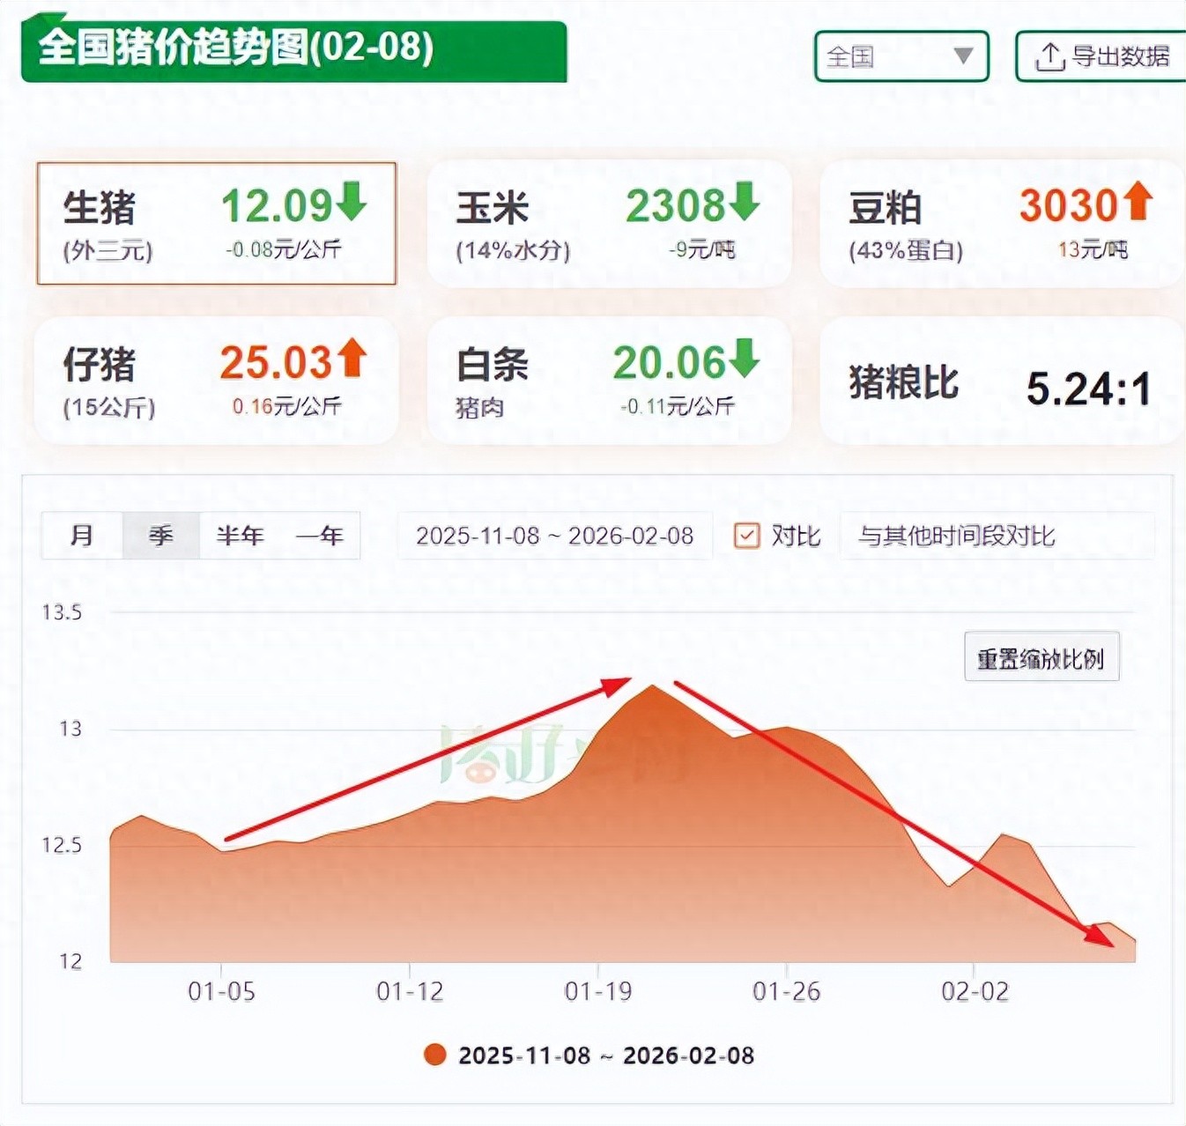
Task: Open the 全国 region dropdown
Action: pos(901,56)
